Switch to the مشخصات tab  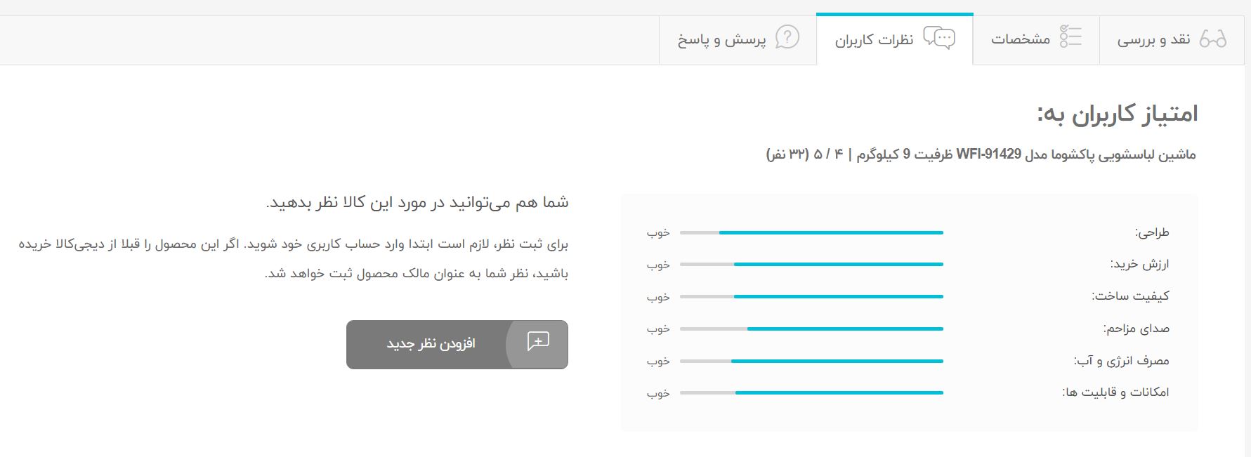1036,39
